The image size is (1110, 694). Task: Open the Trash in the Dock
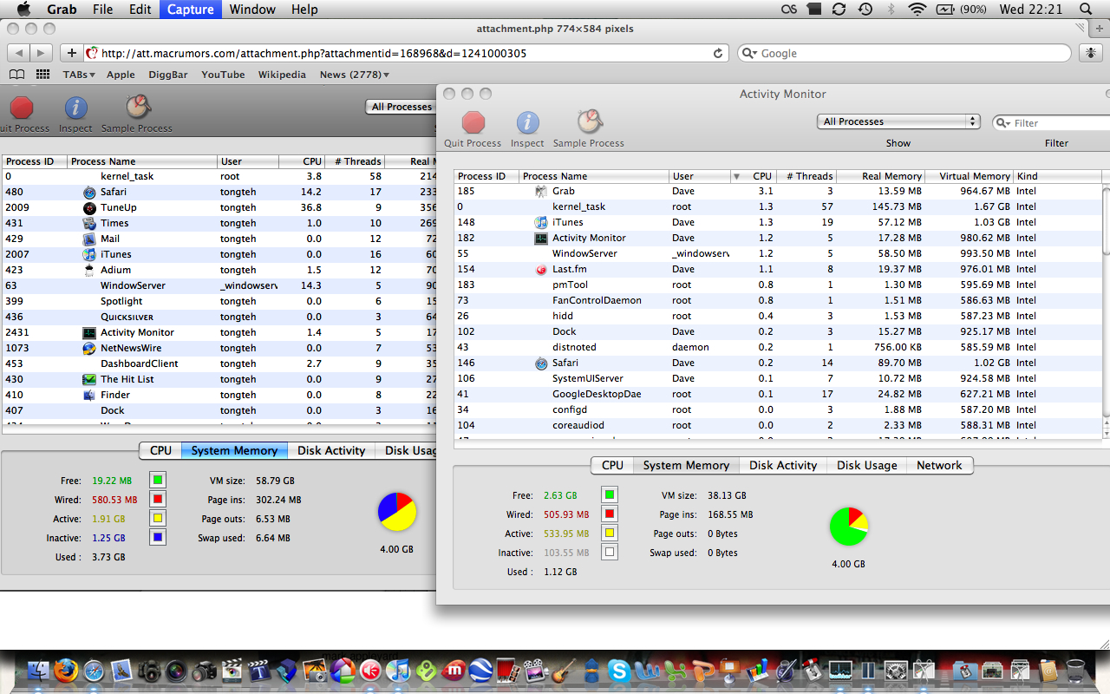(x=1075, y=671)
